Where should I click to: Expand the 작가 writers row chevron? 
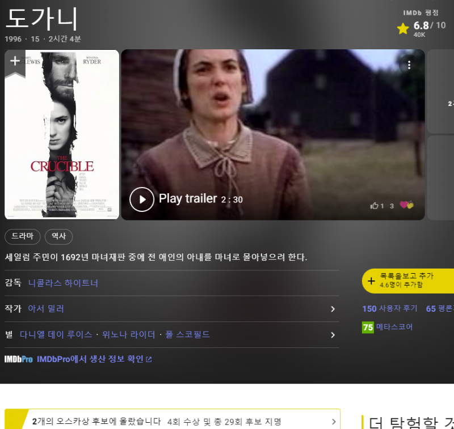click(333, 309)
